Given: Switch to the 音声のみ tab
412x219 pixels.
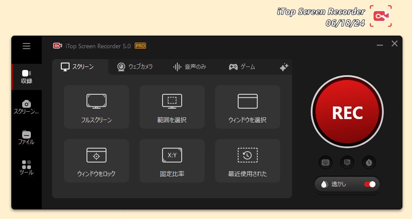Looking at the screenshot, I should coord(190,66).
